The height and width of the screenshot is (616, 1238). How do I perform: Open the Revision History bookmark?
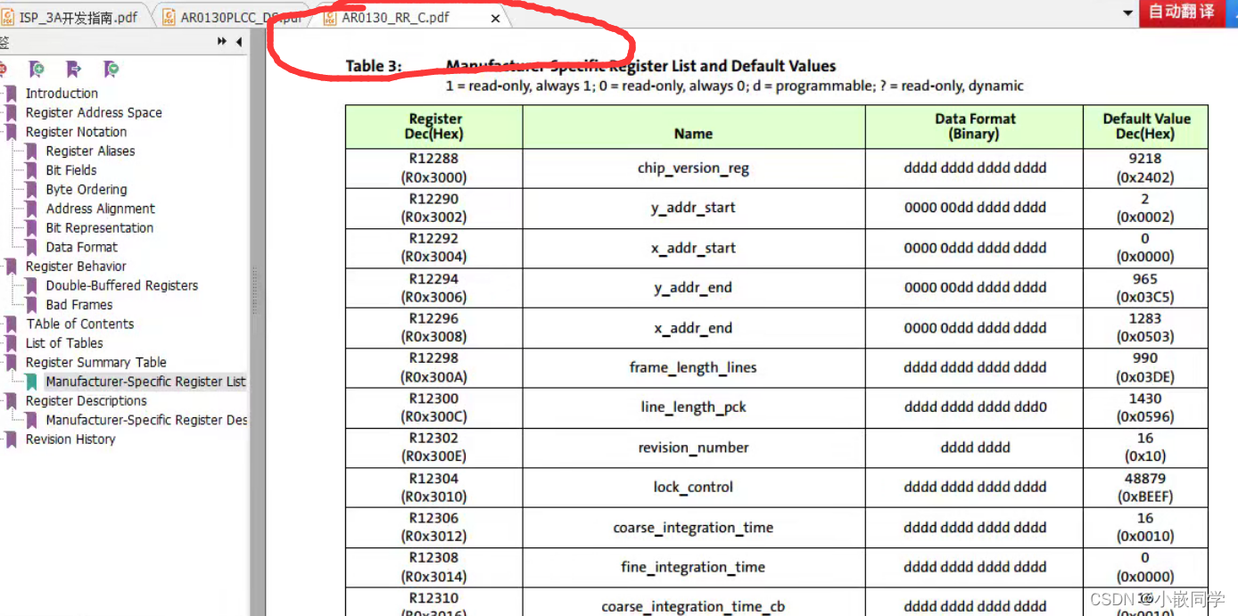pos(70,439)
